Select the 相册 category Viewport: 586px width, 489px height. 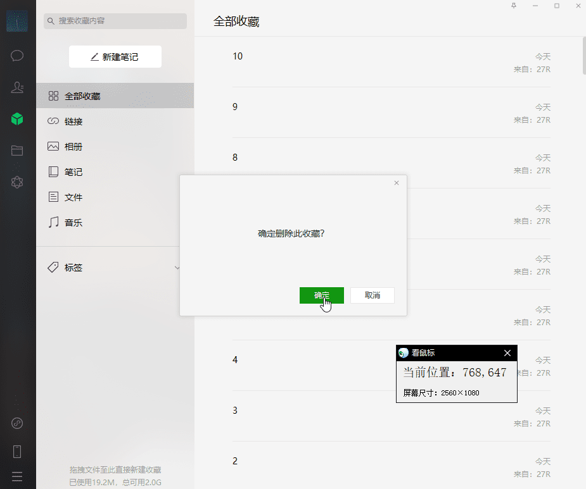73,147
